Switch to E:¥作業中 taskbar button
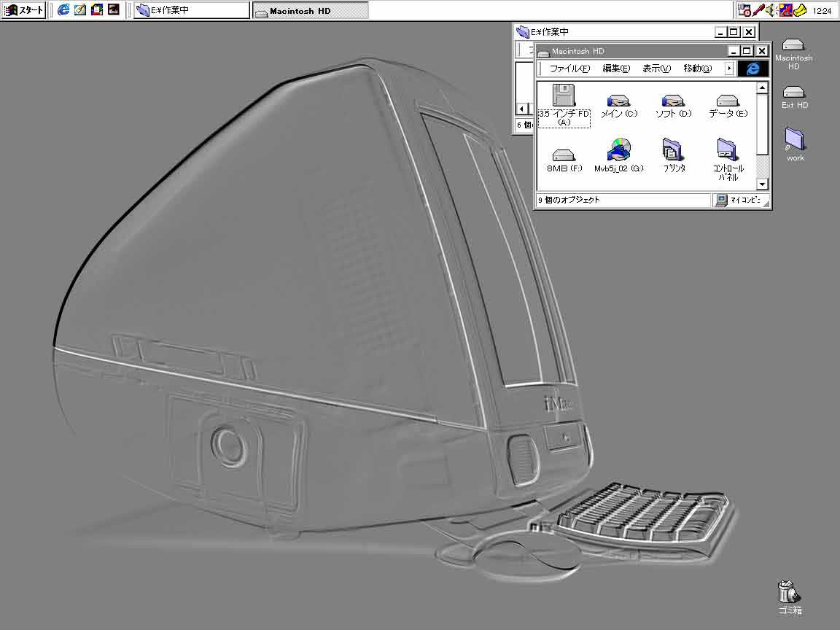 191,10
